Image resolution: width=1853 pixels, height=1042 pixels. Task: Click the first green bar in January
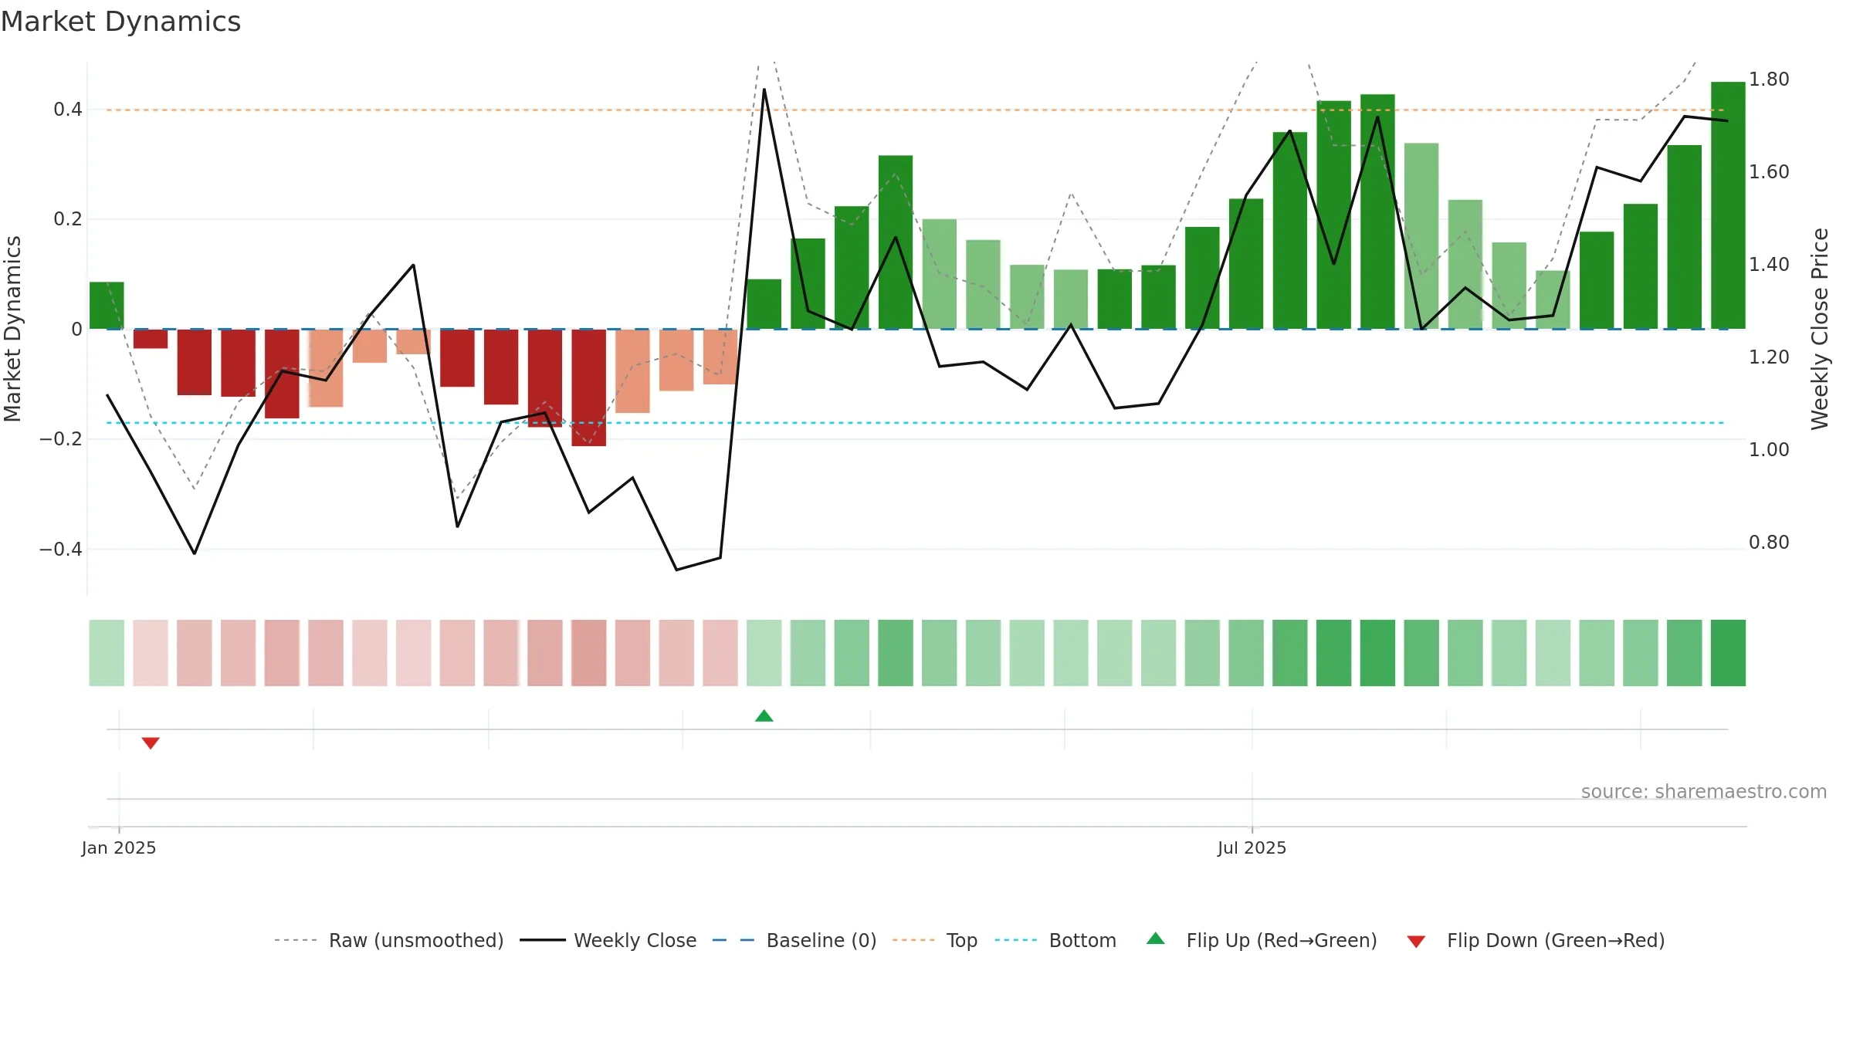107,306
